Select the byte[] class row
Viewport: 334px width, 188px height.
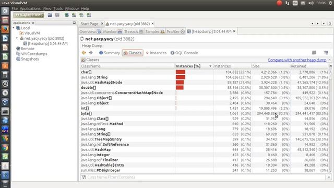[205, 113]
